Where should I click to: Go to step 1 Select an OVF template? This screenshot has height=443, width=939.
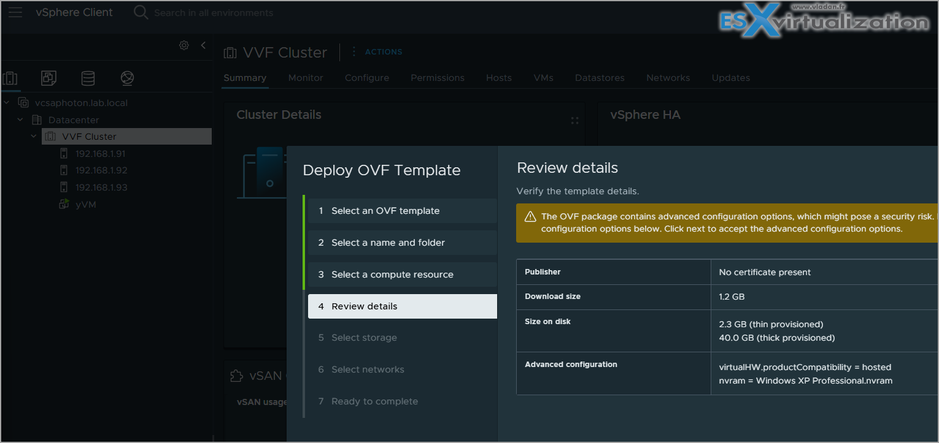click(x=403, y=211)
